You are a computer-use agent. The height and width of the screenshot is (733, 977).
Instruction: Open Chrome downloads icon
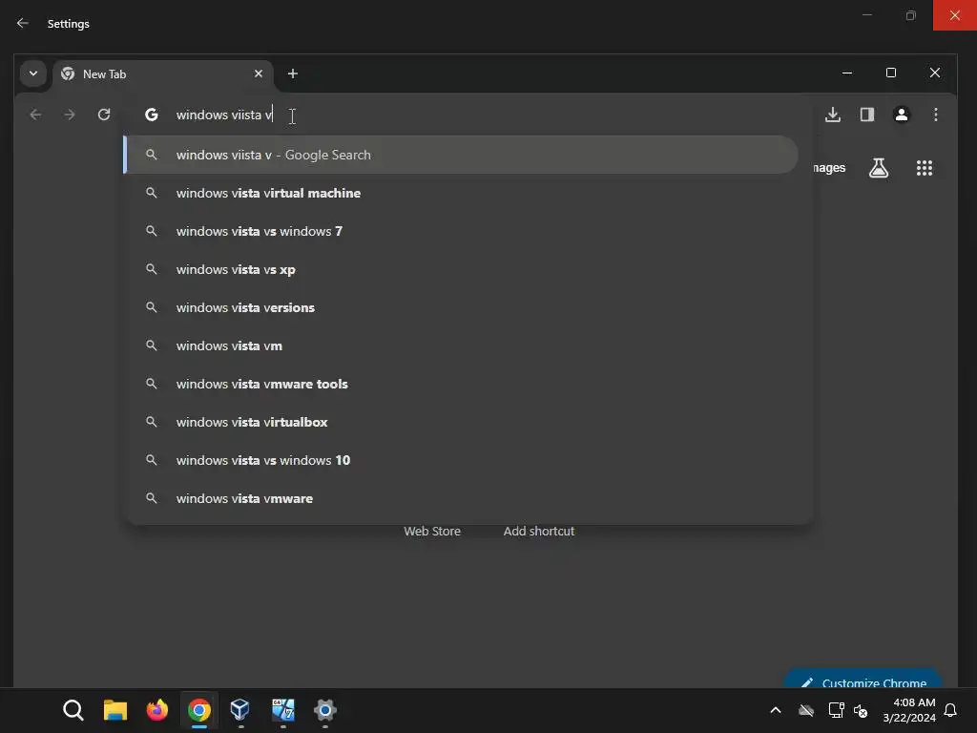(x=832, y=115)
